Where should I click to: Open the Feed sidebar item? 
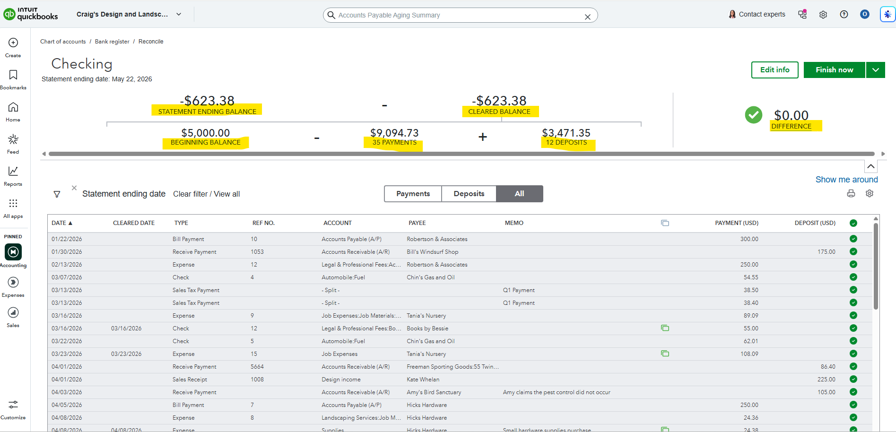click(13, 144)
